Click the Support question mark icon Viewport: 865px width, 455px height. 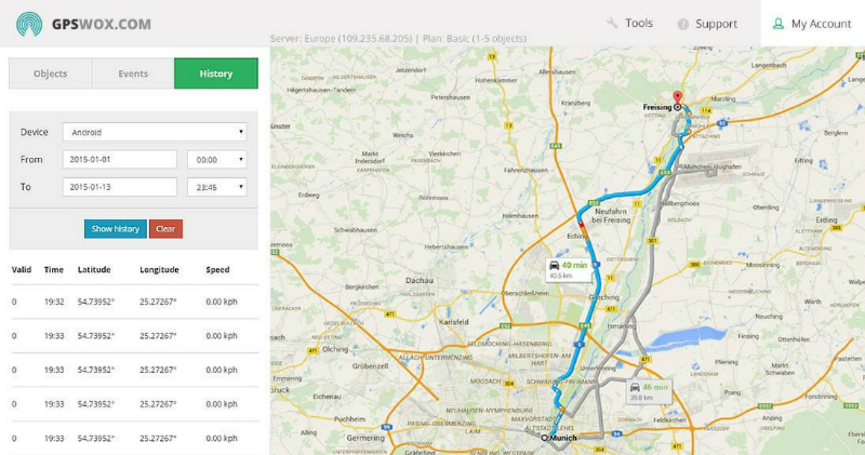(x=682, y=23)
